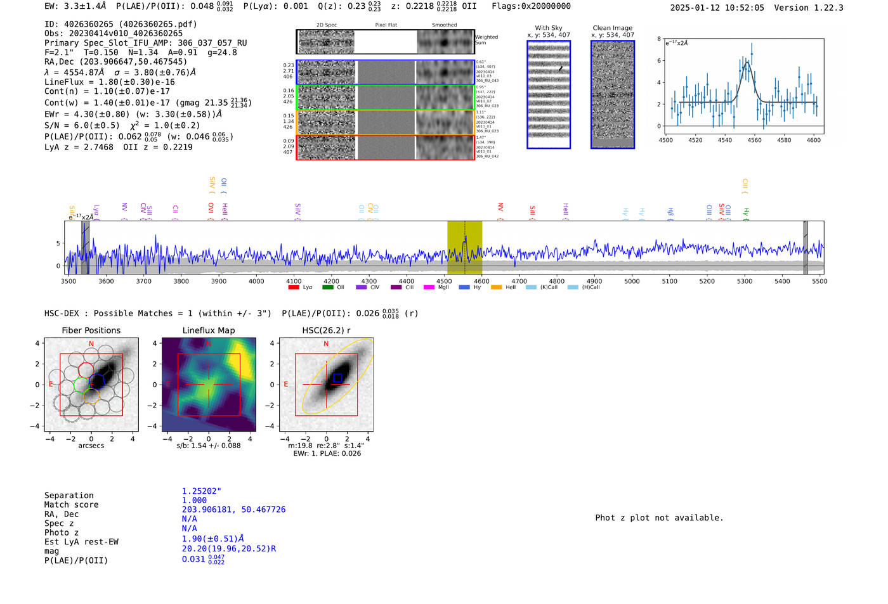Click the magenta MgII legend swatch
Image resolution: width=888 pixels, height=604 pixels.
tap(429, 287)
